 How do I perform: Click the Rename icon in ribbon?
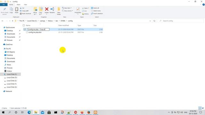[52, 9]
